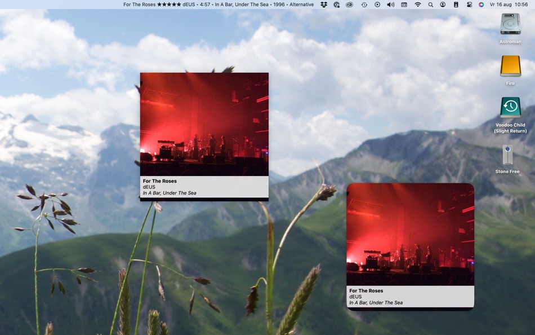Viewport: 535px width, 335px height.
Task: Open Adobe Creative Cloud from the menu bar
Action: [x=350, y=4]
